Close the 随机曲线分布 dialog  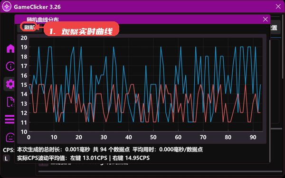point(265,19)
